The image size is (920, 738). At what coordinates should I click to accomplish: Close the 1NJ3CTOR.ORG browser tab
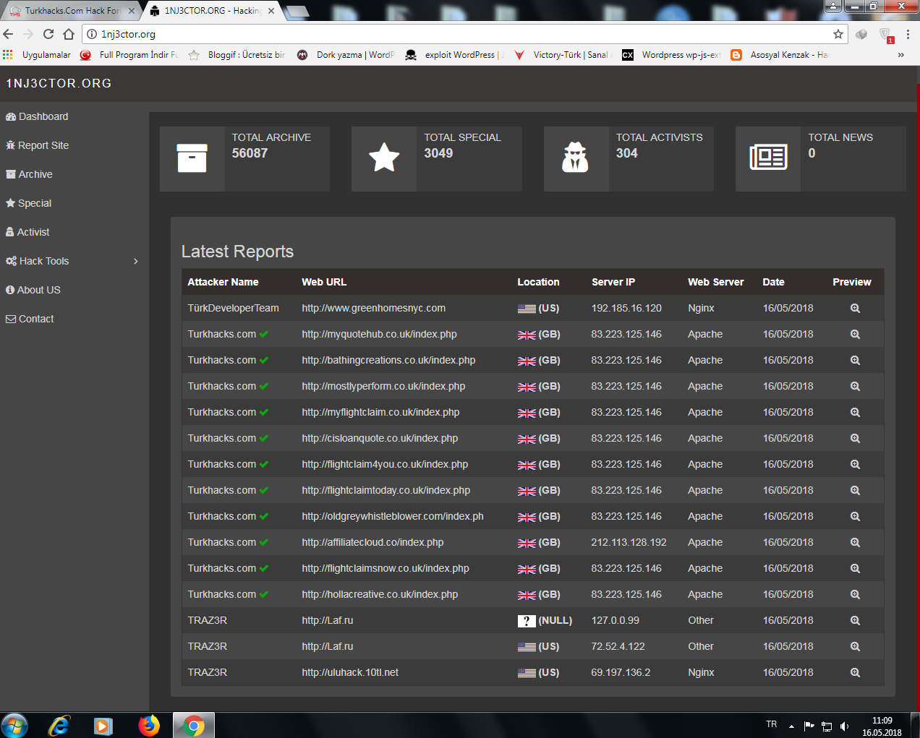pos(271,11)
